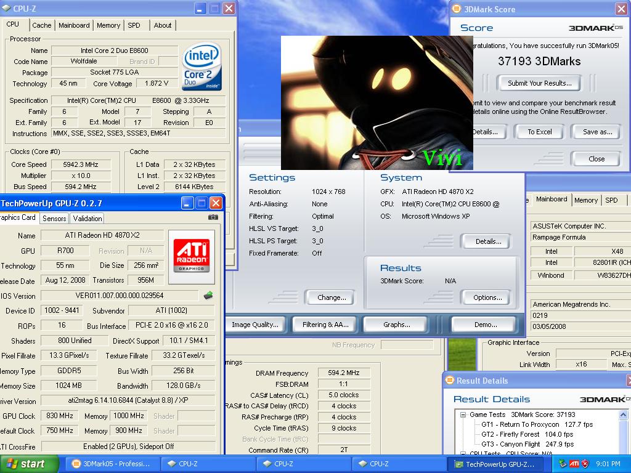Click the taskbar clock showing 9:01 PM
The image size is (631, 473).
click(x=608, y=464)
